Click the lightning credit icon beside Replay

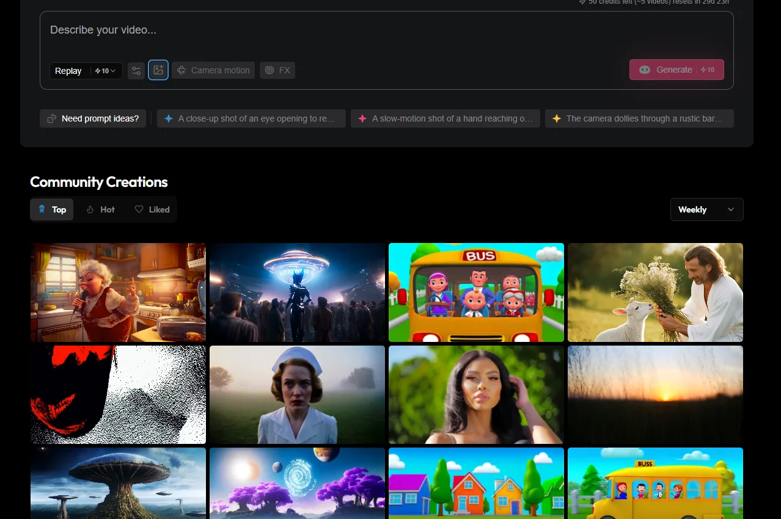97,71
